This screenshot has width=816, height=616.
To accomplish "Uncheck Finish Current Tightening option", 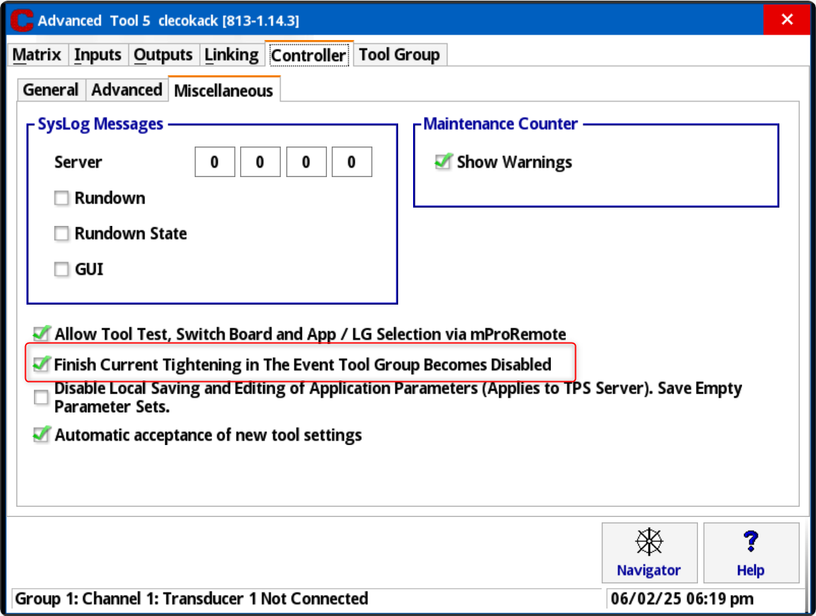I will click(x=42, y=364).
